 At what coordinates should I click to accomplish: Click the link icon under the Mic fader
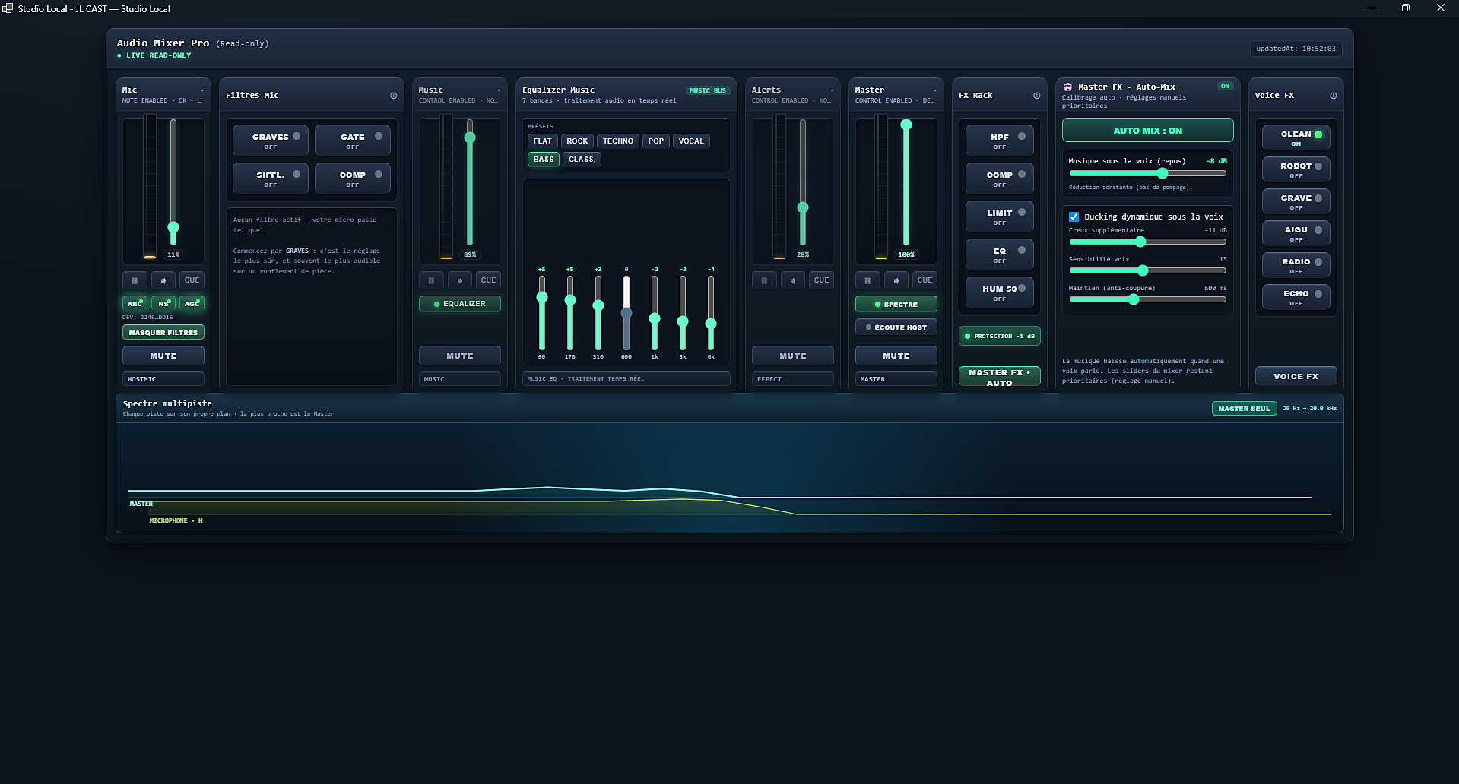pos(135,280)
